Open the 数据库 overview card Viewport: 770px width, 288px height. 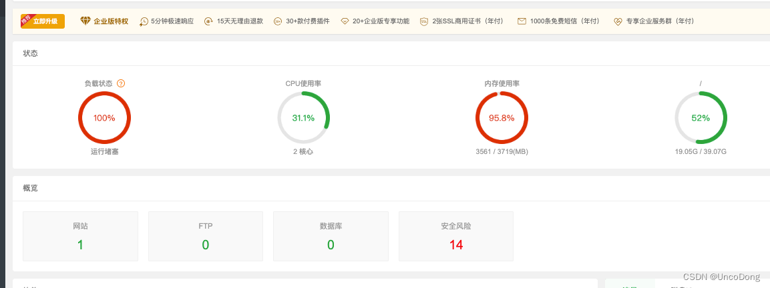pyautogui.click(x=331, y=237)
